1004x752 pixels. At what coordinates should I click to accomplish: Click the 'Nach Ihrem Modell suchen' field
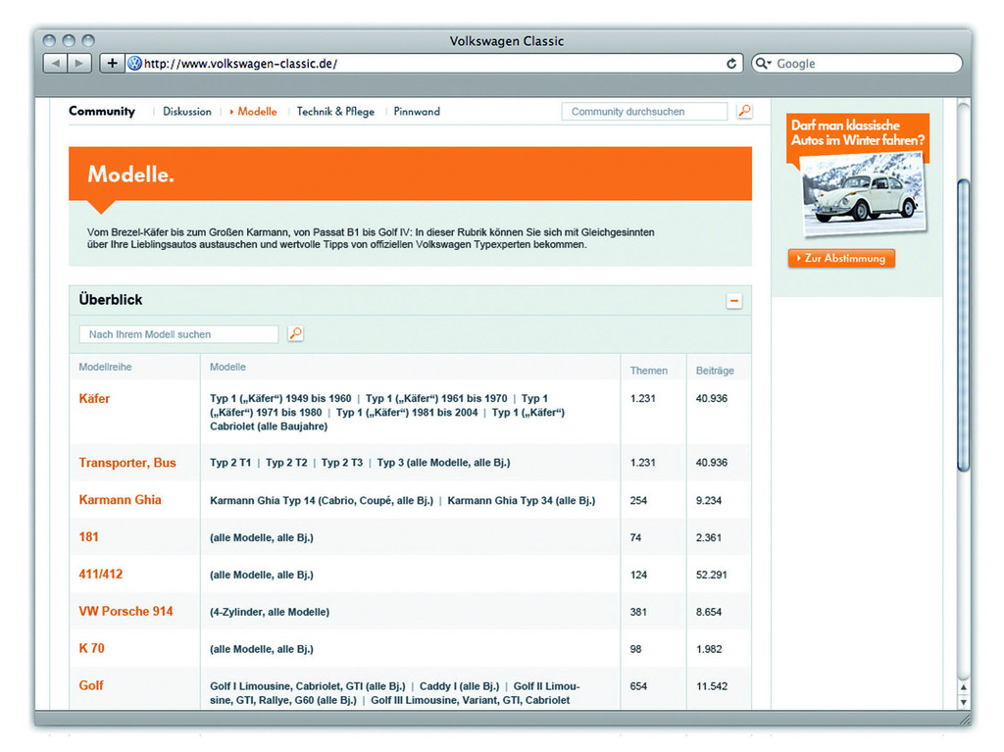click(x=178, y=333)
